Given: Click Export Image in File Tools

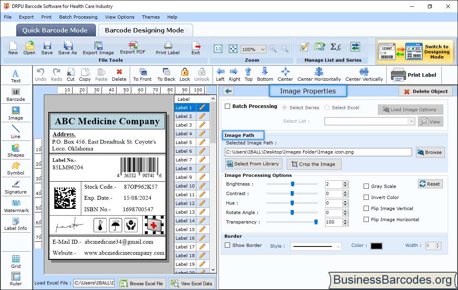Looking at the screenshot, I should point(98,48).
